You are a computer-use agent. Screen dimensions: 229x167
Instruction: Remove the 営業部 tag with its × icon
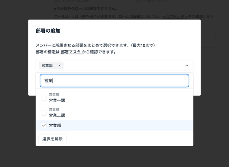coord(59,65)
